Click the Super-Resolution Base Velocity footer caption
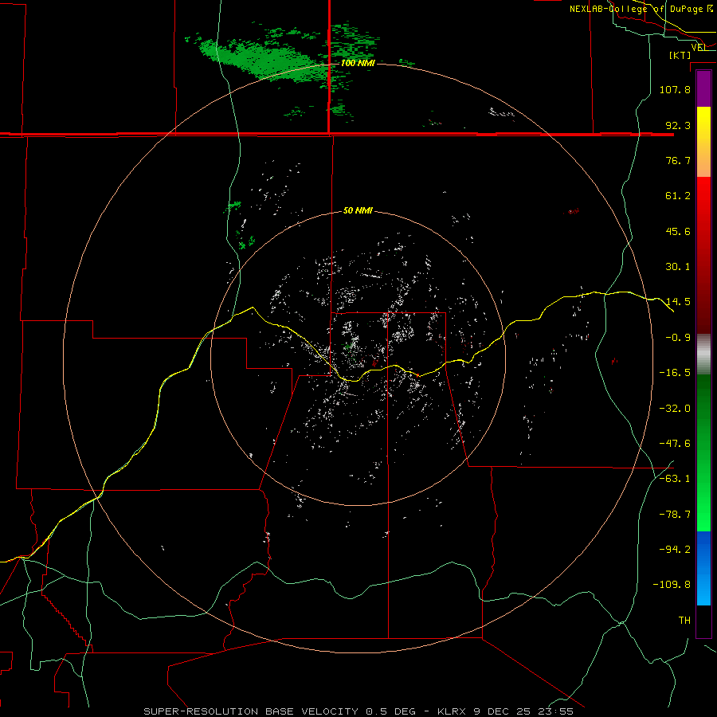The image size is (717, 717). (x=358, y=711)
